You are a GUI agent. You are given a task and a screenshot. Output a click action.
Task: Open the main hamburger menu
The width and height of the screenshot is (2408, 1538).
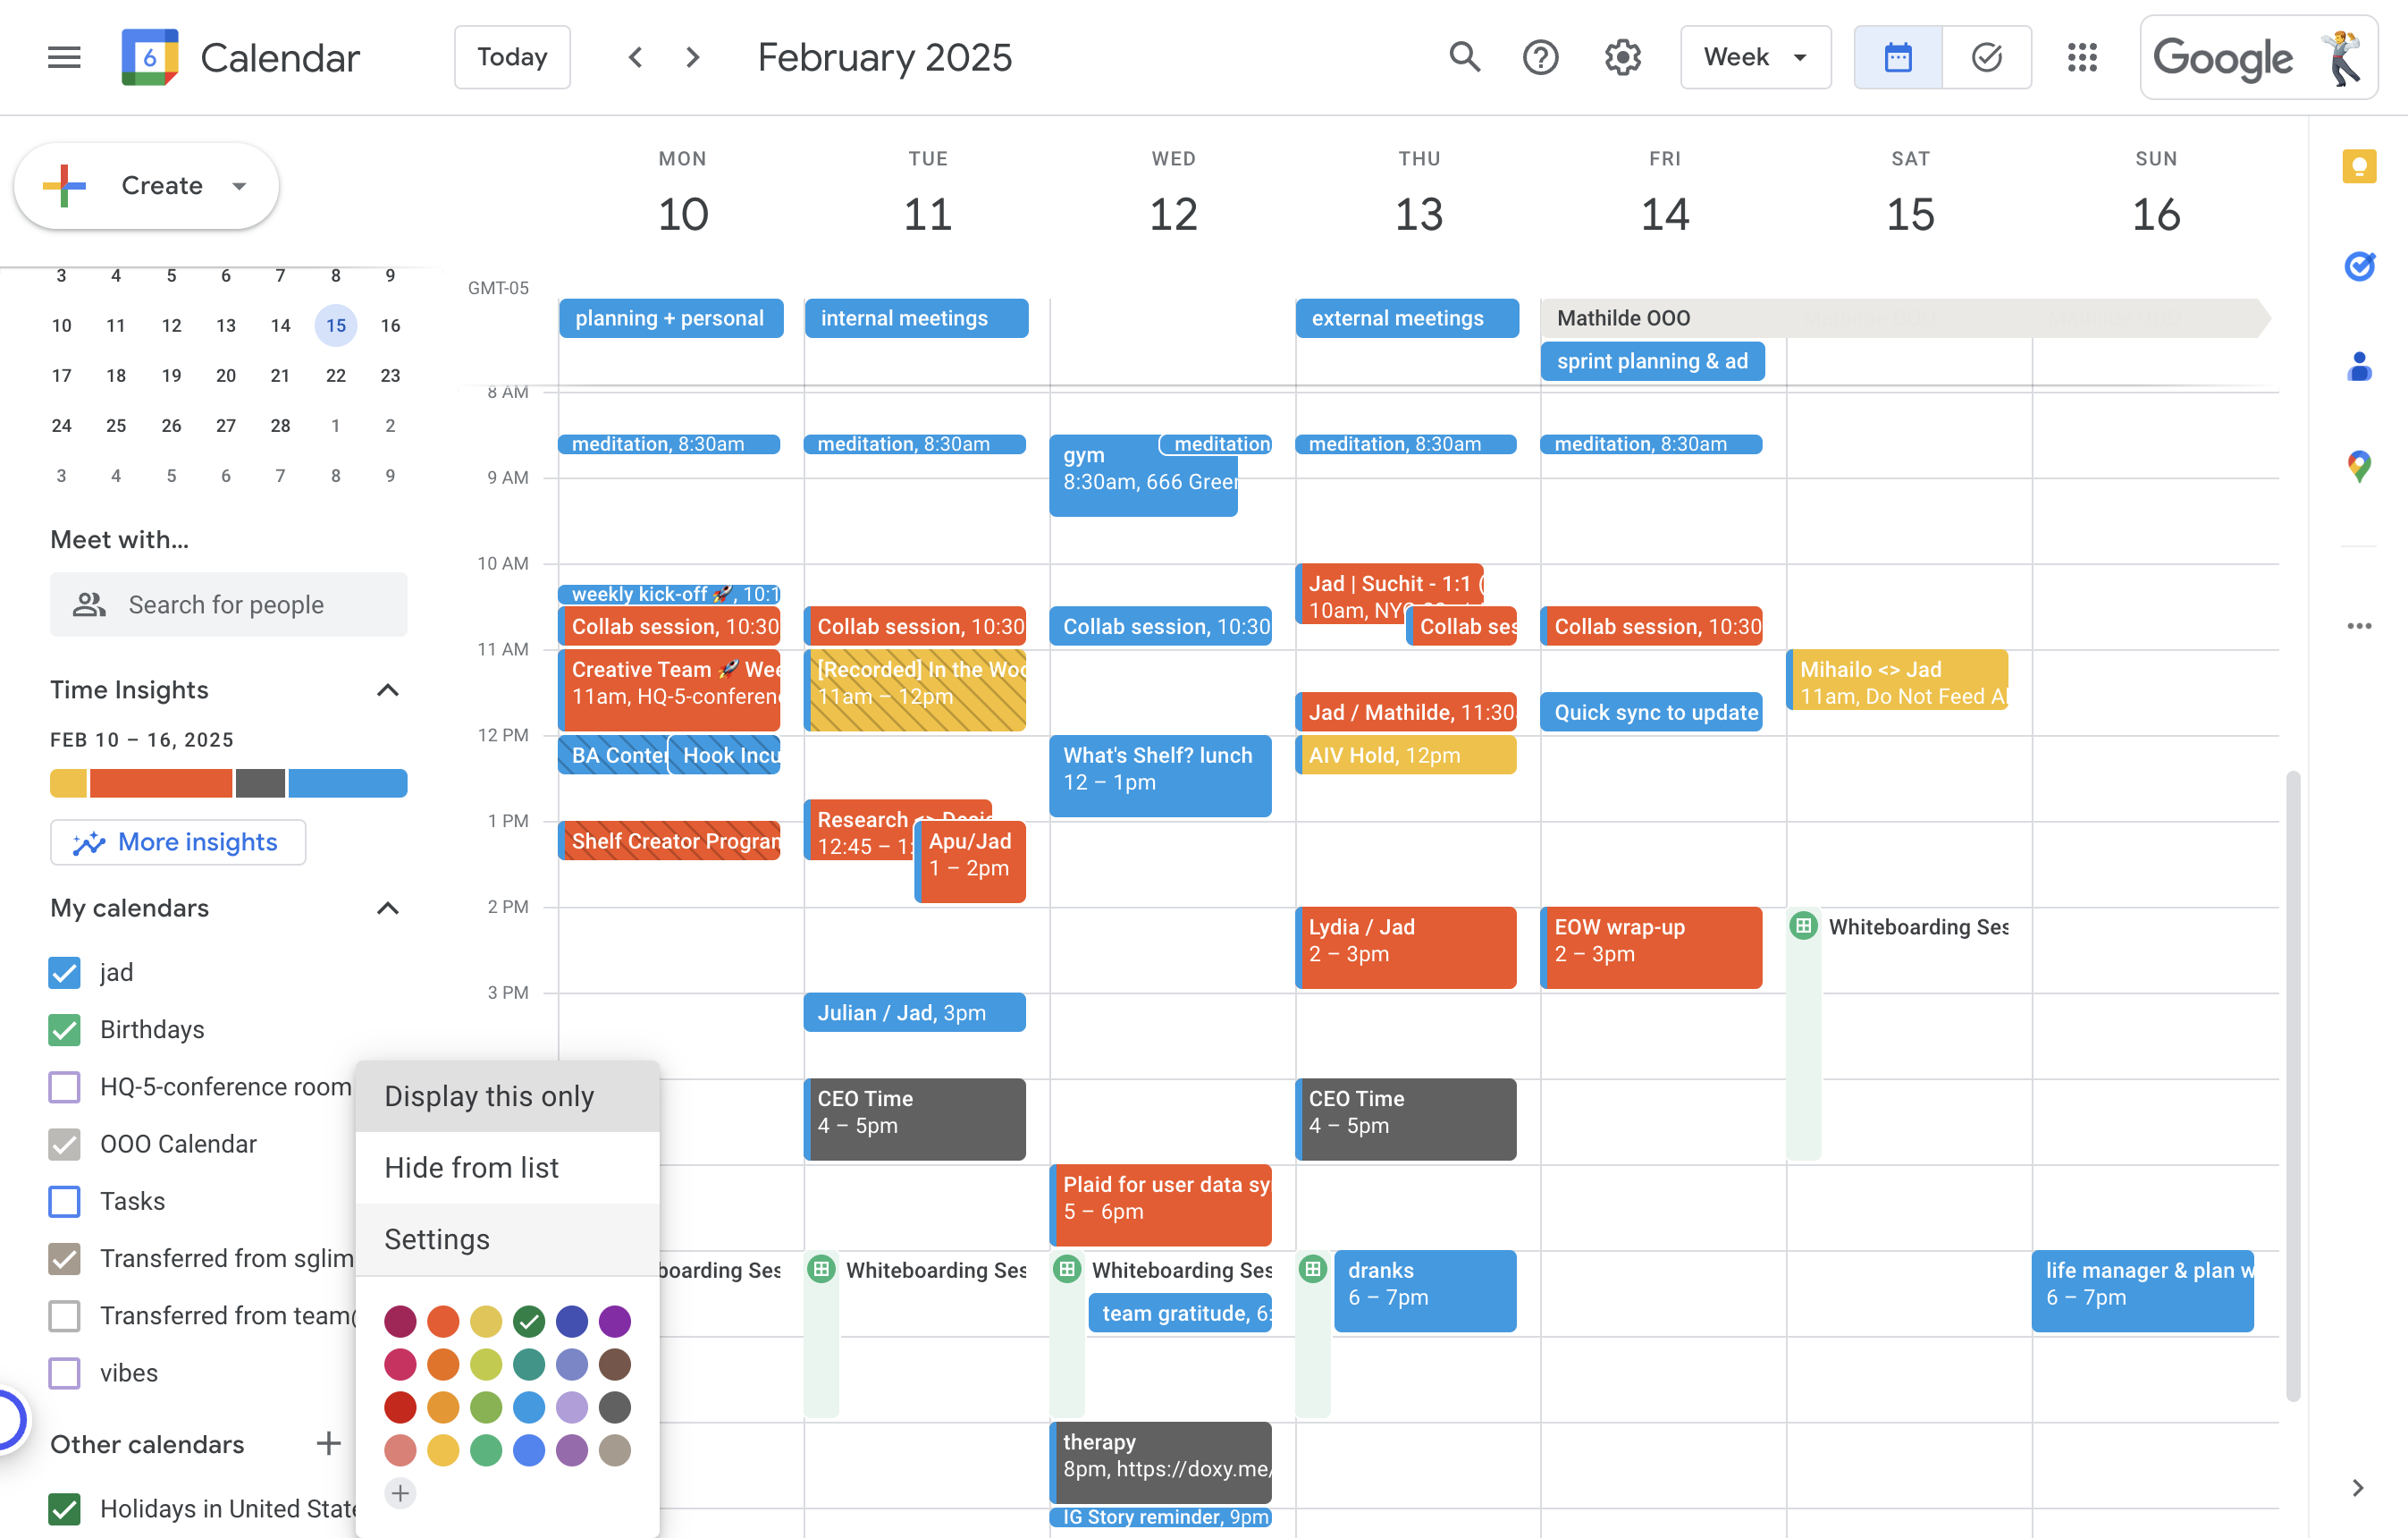[x=64, y=57]
